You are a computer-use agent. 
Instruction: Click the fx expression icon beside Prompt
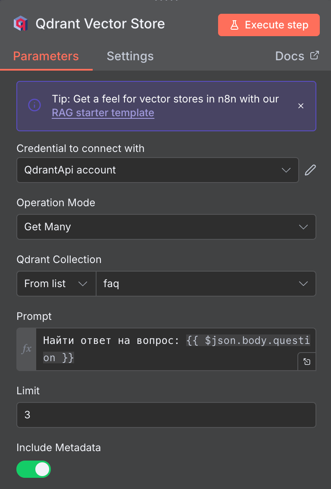click(x=25, y=349)
